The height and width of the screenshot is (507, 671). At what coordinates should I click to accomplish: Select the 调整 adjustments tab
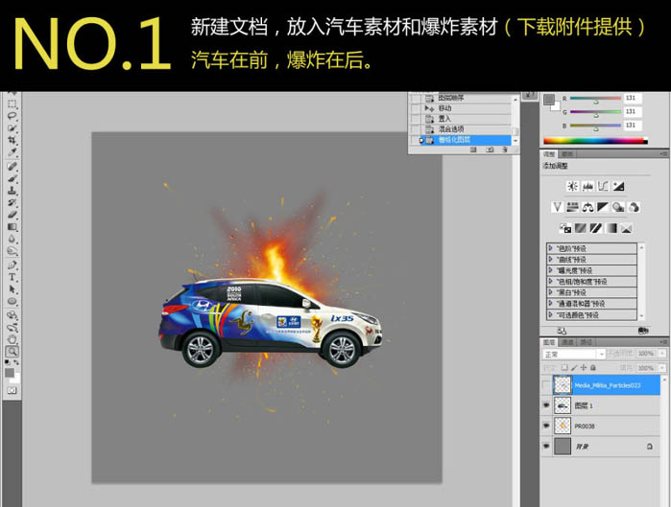click(x=549, y=153)
